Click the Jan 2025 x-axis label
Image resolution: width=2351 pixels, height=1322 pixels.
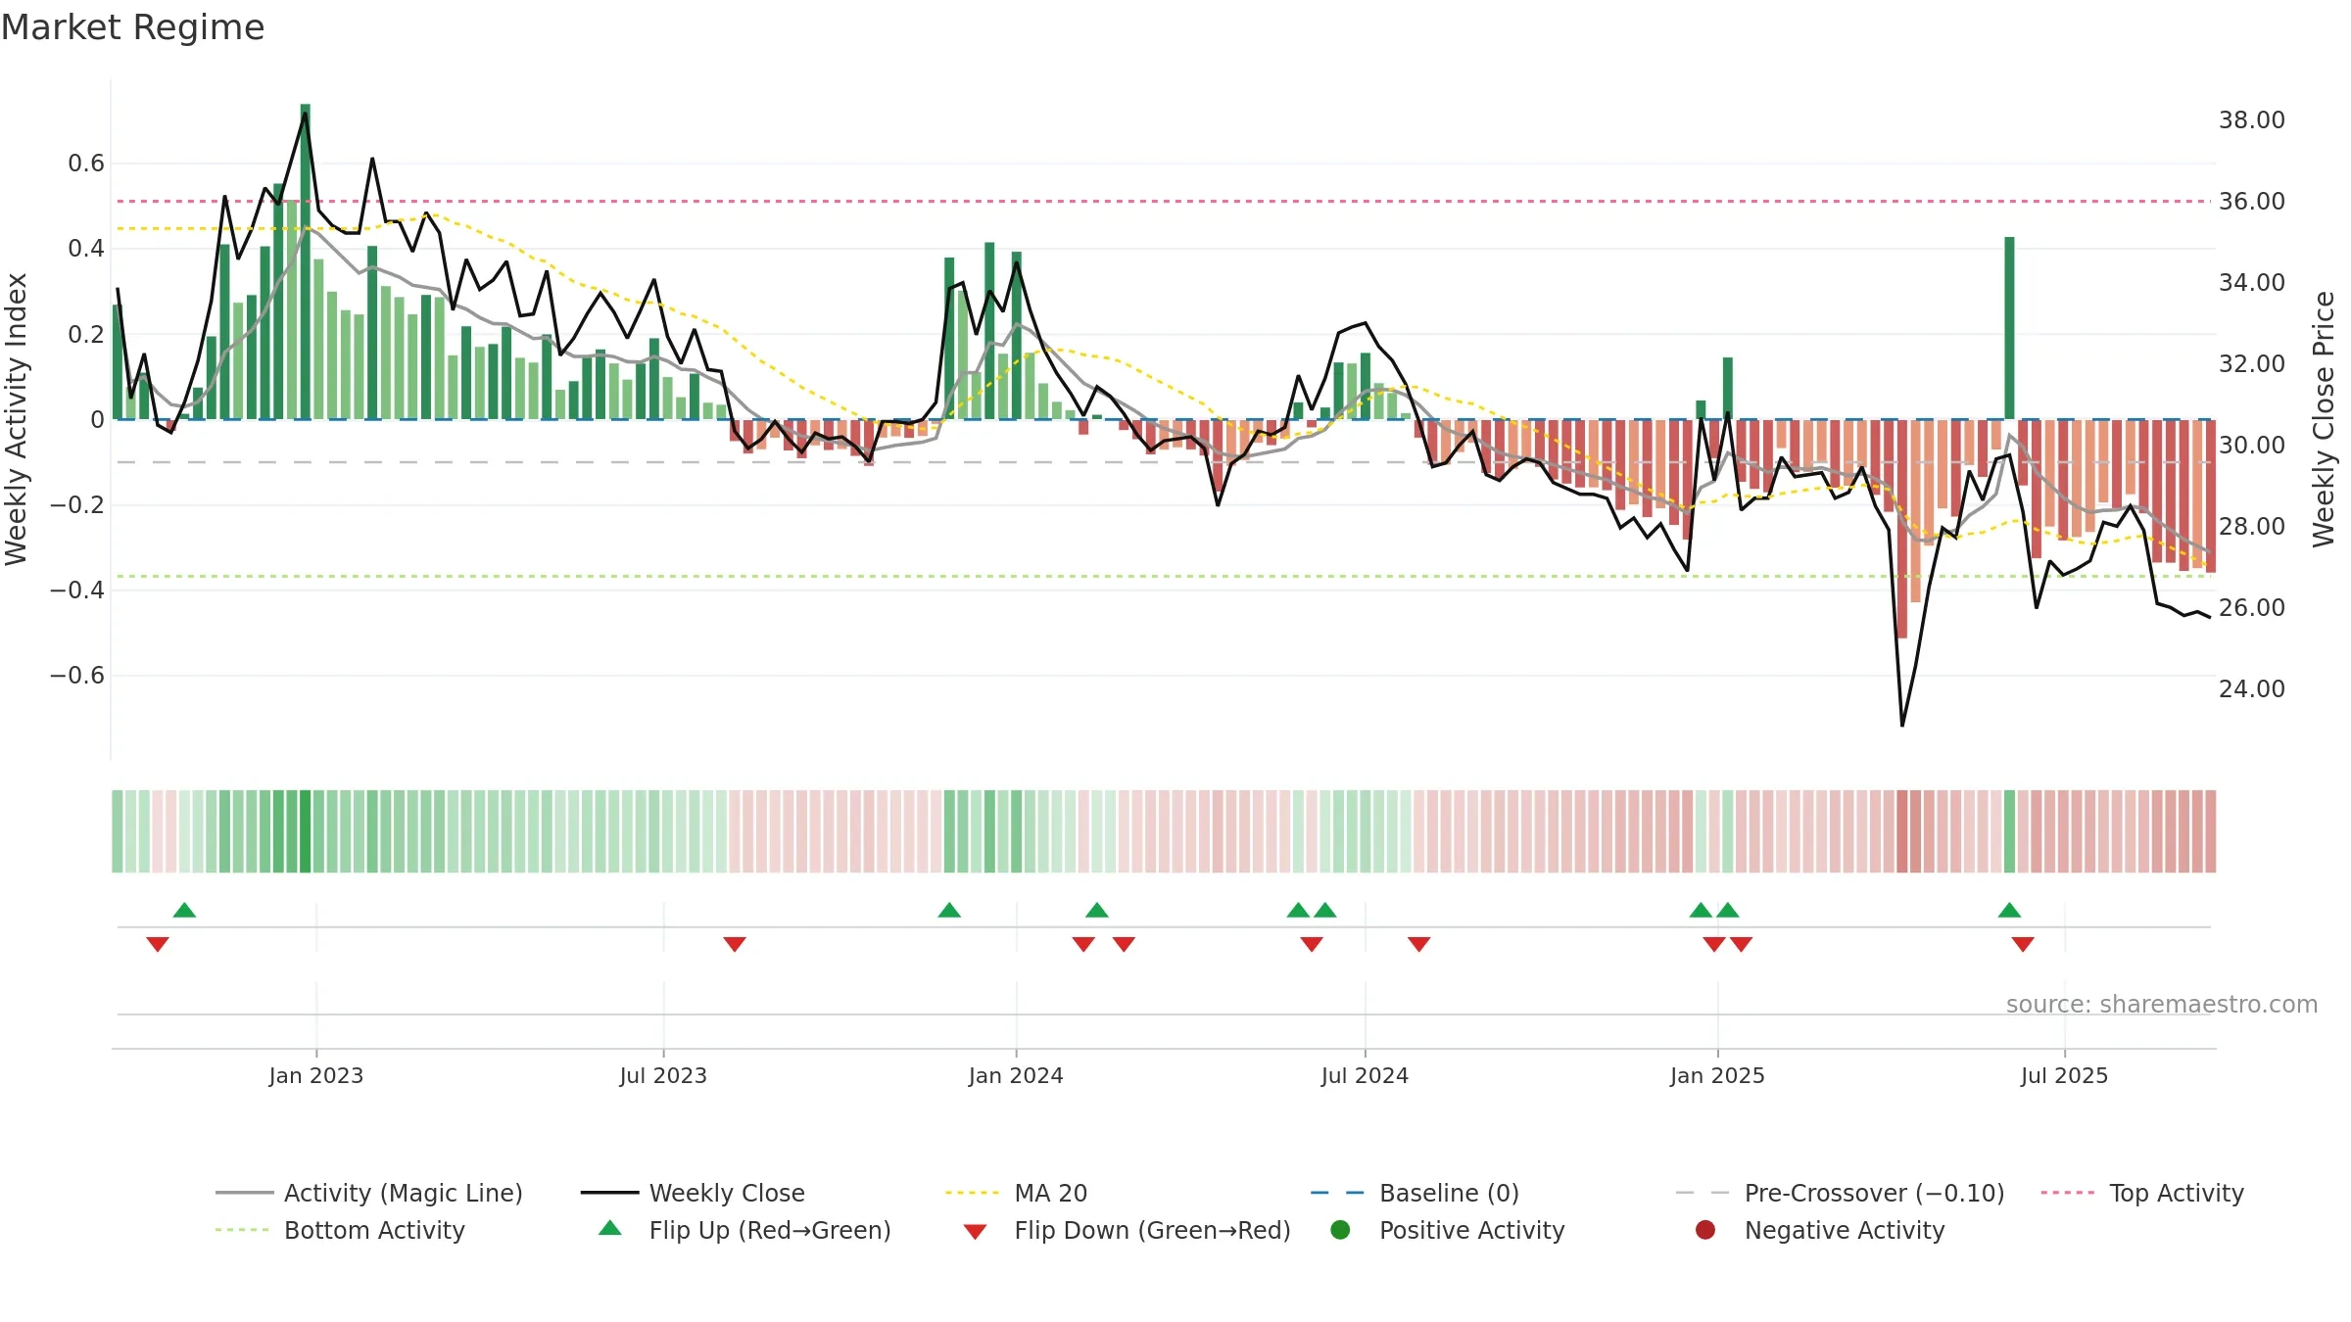point(1717,1075)
